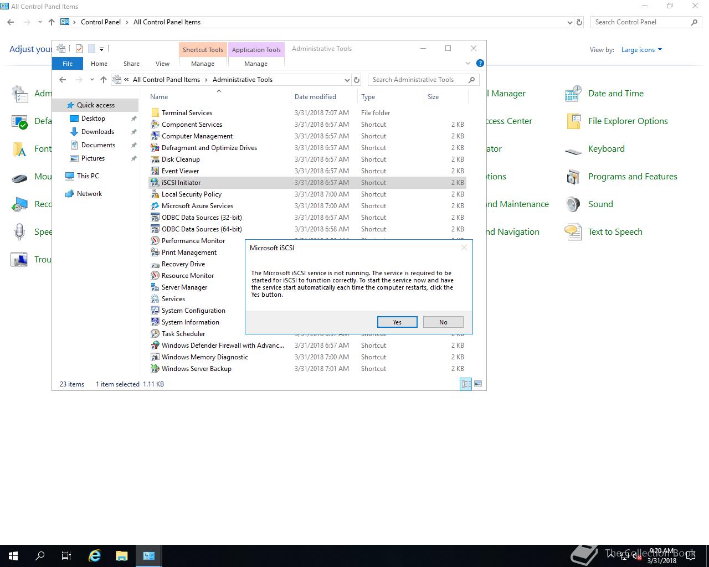Switch to details view in status bar
709x567 pixels.
point(466,384)
